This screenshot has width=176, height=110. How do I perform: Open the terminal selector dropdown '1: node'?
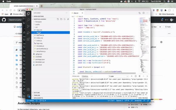point(118,76)
